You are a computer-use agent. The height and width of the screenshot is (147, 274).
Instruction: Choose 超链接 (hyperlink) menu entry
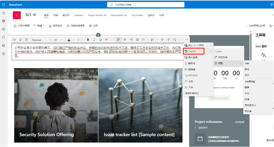point(192,69)
